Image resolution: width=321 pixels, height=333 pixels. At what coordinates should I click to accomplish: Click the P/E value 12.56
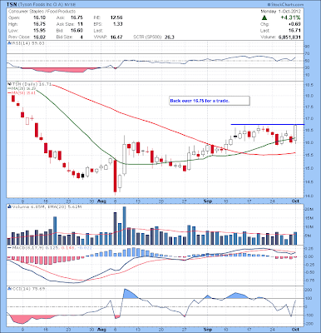[116, 17]
